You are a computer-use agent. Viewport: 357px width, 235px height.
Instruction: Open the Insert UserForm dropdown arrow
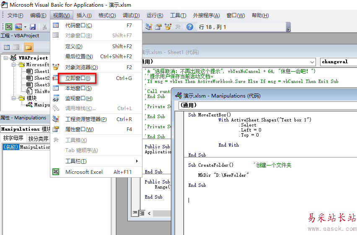[25, 27]
